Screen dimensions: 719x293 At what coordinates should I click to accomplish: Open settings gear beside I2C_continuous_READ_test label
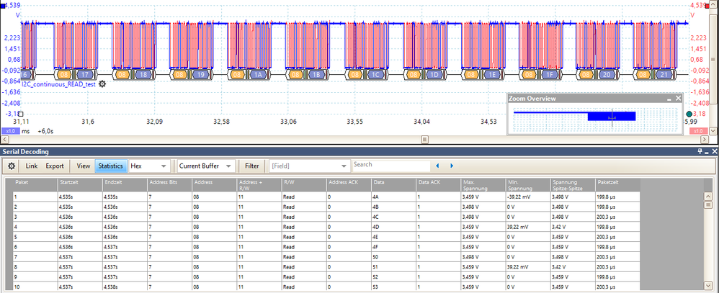102,84
